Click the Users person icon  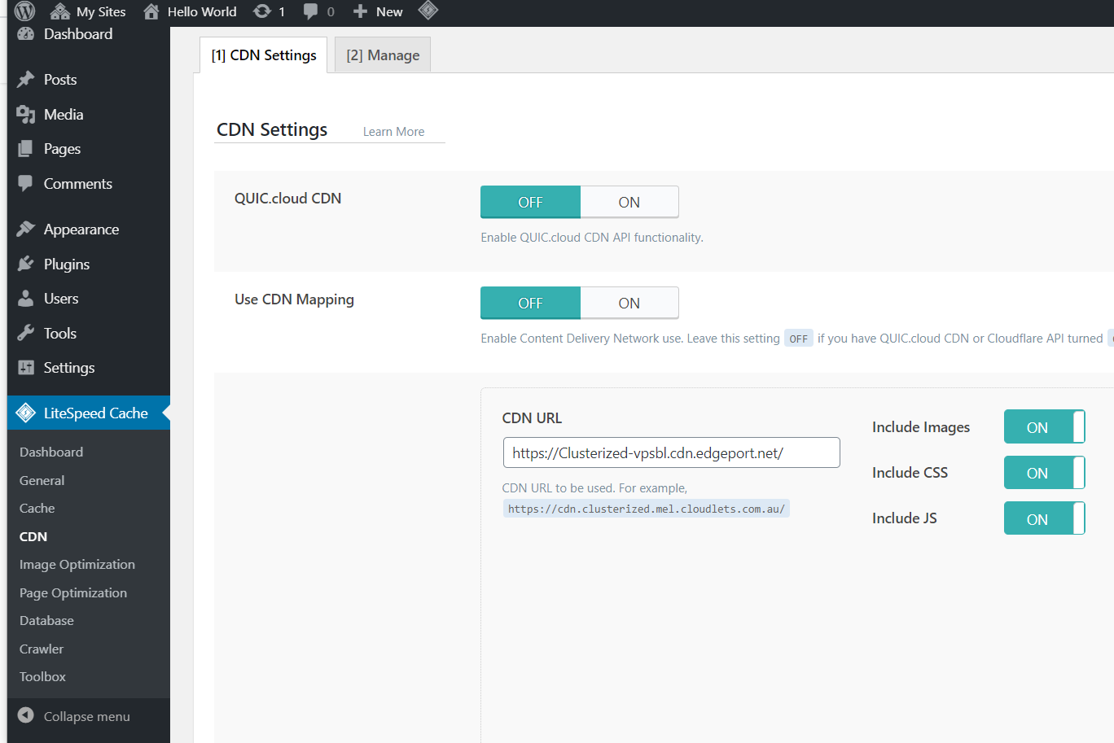pyautogui.click(x=26, y=298)
